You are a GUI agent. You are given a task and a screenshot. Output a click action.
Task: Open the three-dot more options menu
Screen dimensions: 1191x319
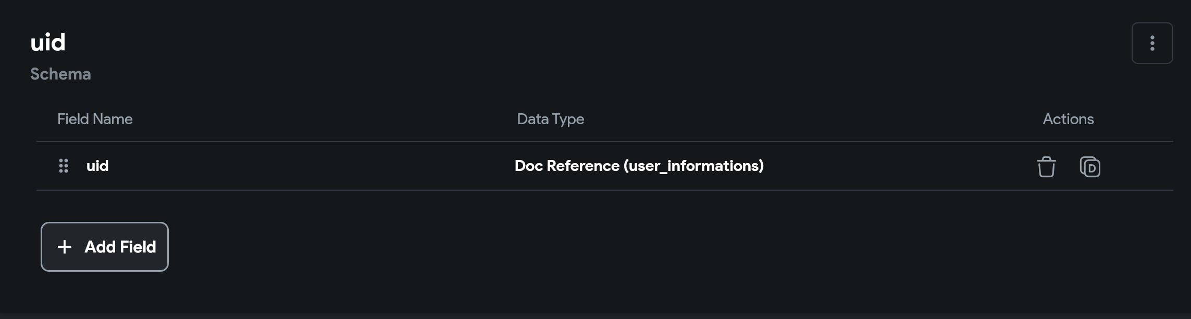[1152, 43]
